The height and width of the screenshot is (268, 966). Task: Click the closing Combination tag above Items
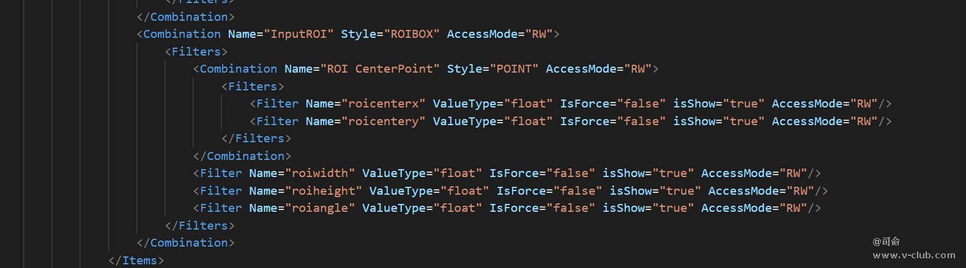tap(186, 243)
